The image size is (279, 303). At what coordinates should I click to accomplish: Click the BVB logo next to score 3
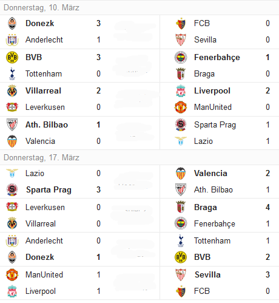[12, 57]
